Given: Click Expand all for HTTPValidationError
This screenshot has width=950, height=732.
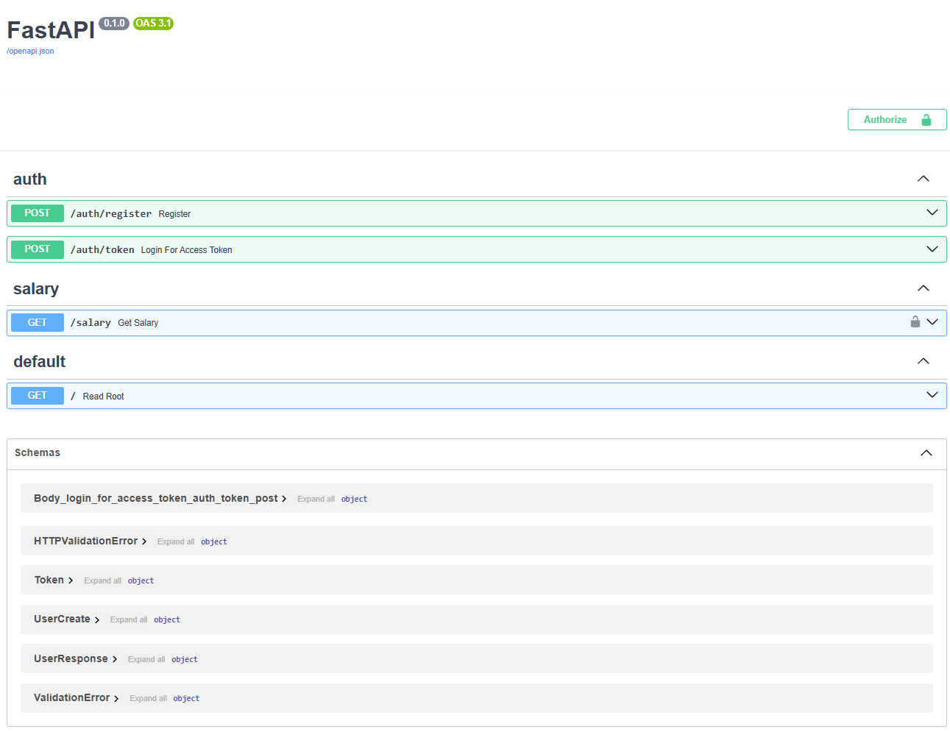Looking at the screenshot, I should (x=176, y=542).
